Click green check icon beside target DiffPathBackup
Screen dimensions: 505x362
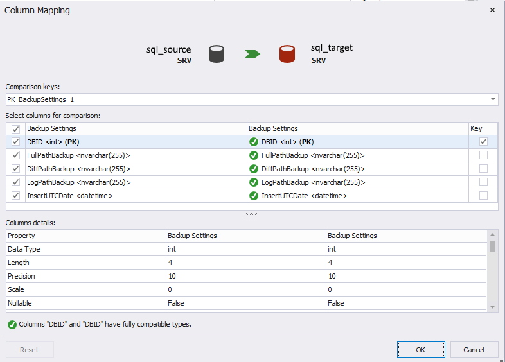point(254,169)
